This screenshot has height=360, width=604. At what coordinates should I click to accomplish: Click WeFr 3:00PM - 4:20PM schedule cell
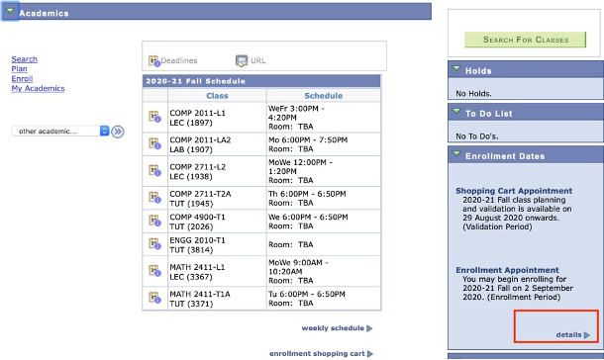click(324, 118)
